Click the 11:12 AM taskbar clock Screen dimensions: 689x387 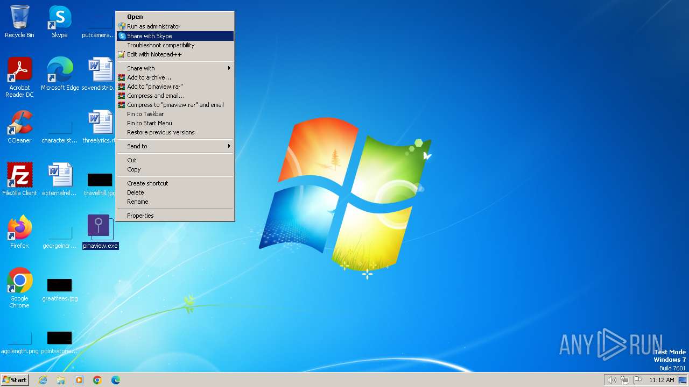(x=662, y=380)
